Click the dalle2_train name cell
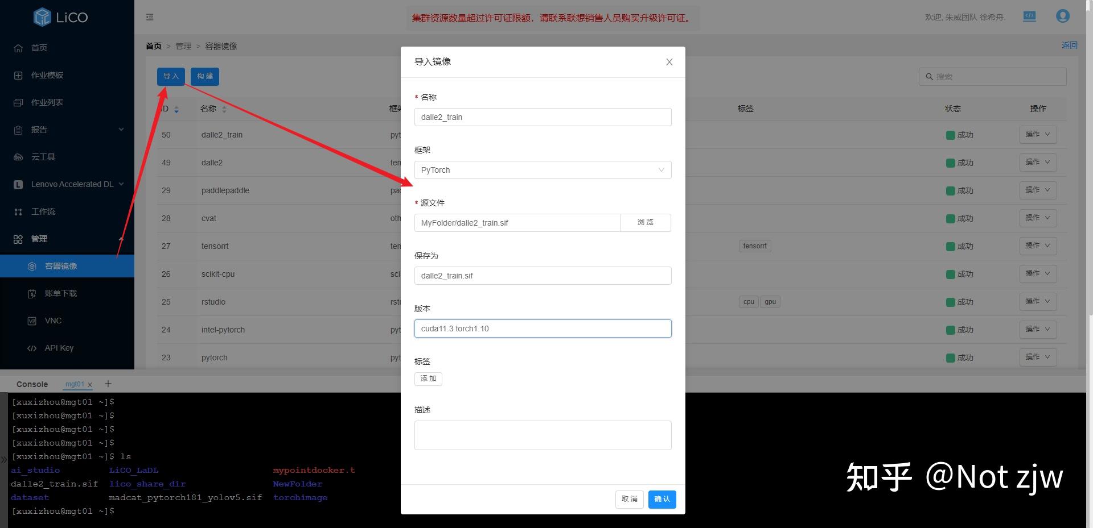The height and width of the screenshot is (528, 1093). click(x=222, y=135)
